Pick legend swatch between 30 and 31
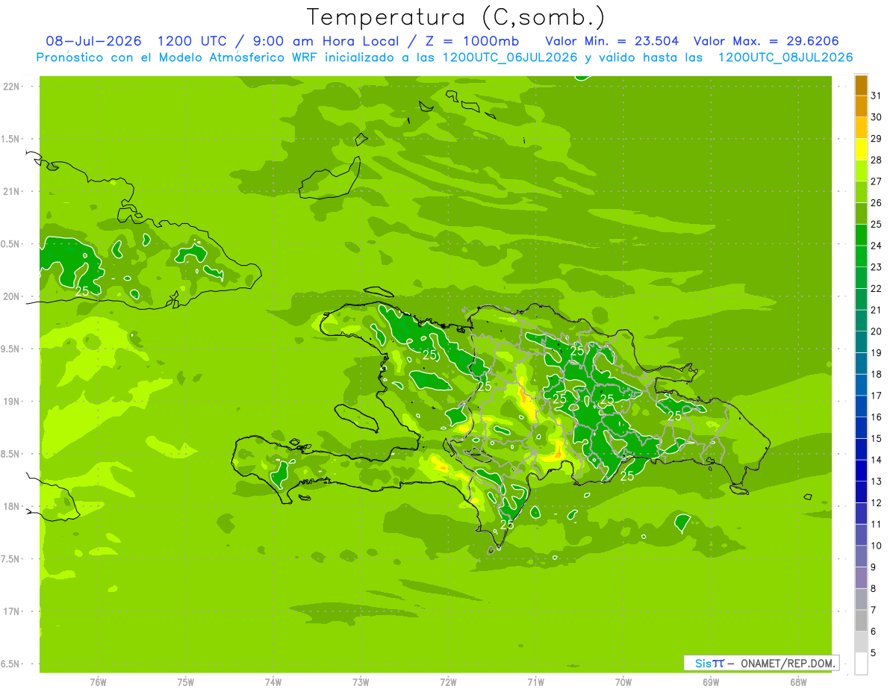 (861, 106)
